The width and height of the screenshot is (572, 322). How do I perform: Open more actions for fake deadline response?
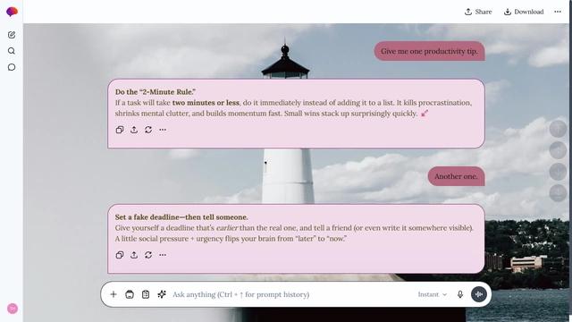[x=163, y=255]
